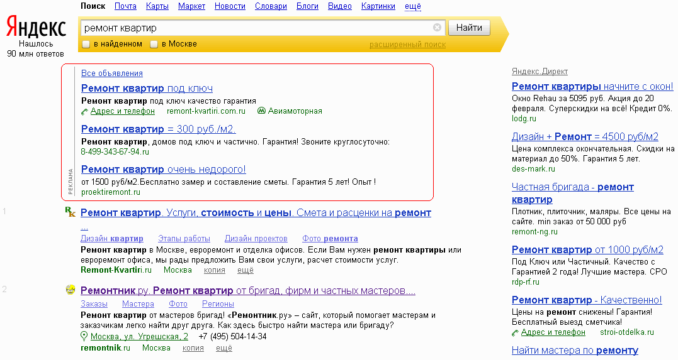Viewport: 678px width, 360px height.
Task: Click the Rk favicon of the Remont-Kvartiri result
Action: (x=70, y=212)
